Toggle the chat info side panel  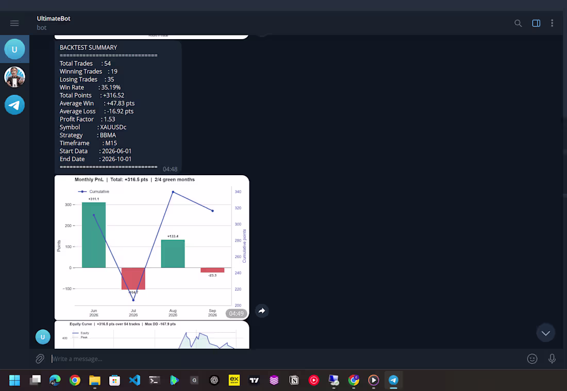[x=536, y=23]
